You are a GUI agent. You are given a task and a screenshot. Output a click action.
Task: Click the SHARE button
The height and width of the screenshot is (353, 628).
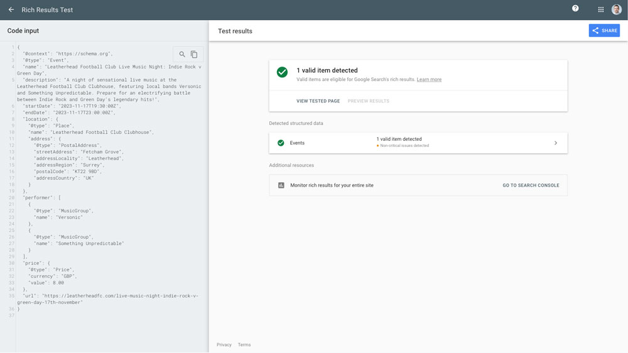click(x=604, y=30)
